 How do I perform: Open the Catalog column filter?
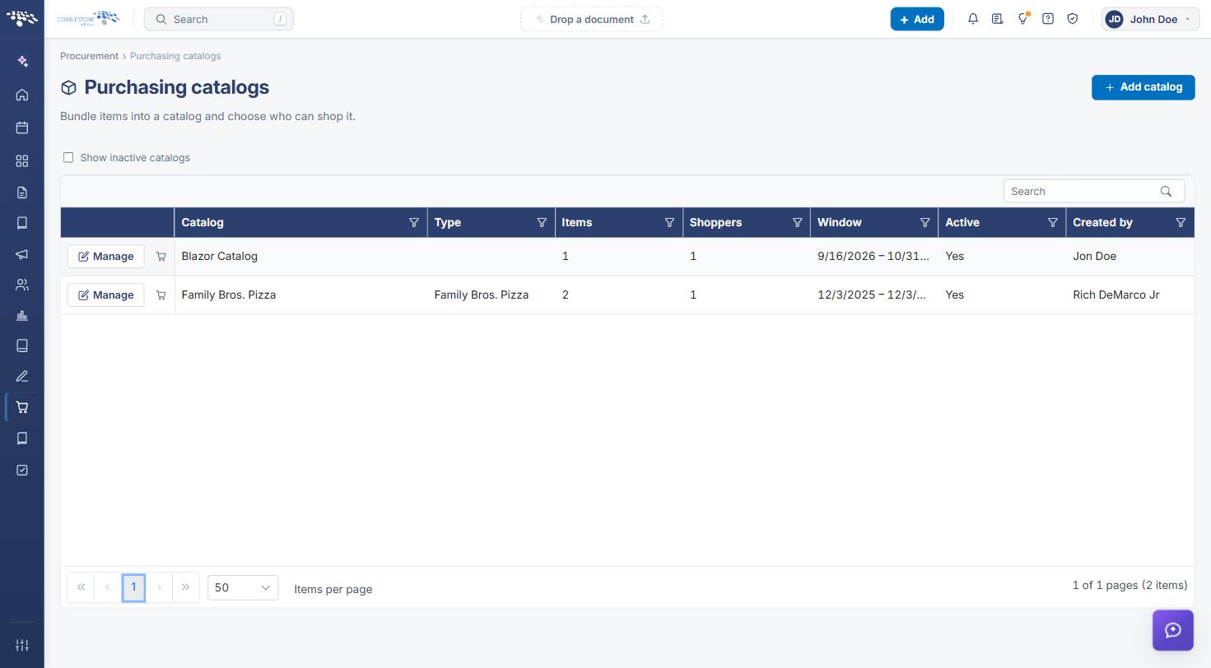click(414, 223)
